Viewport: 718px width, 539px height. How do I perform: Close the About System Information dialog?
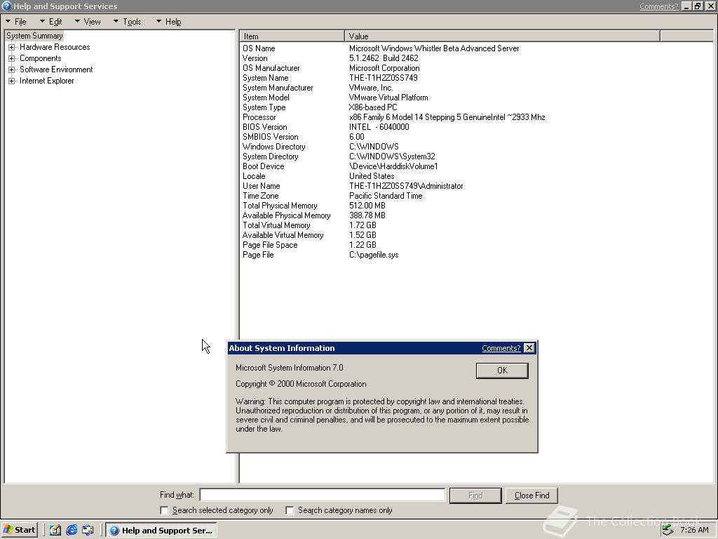[529, 348]
